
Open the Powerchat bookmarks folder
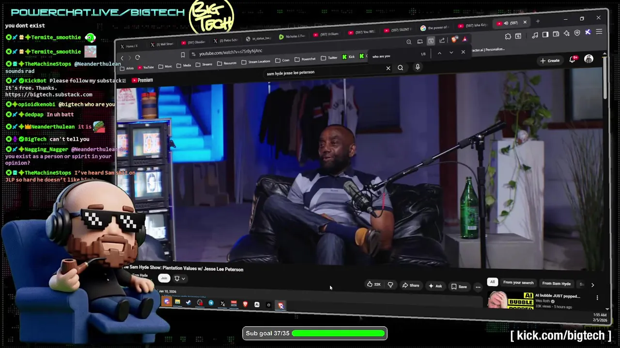[x=305, y=59]
